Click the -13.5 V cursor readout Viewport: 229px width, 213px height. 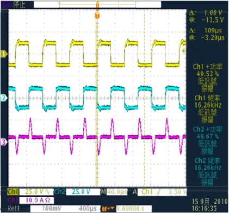[x=213, y=20]
